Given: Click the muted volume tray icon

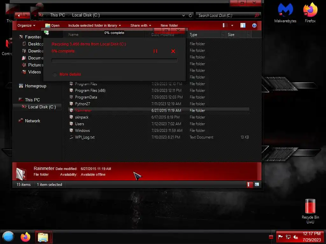Looking at the screenshot, I should pos(295,237).
